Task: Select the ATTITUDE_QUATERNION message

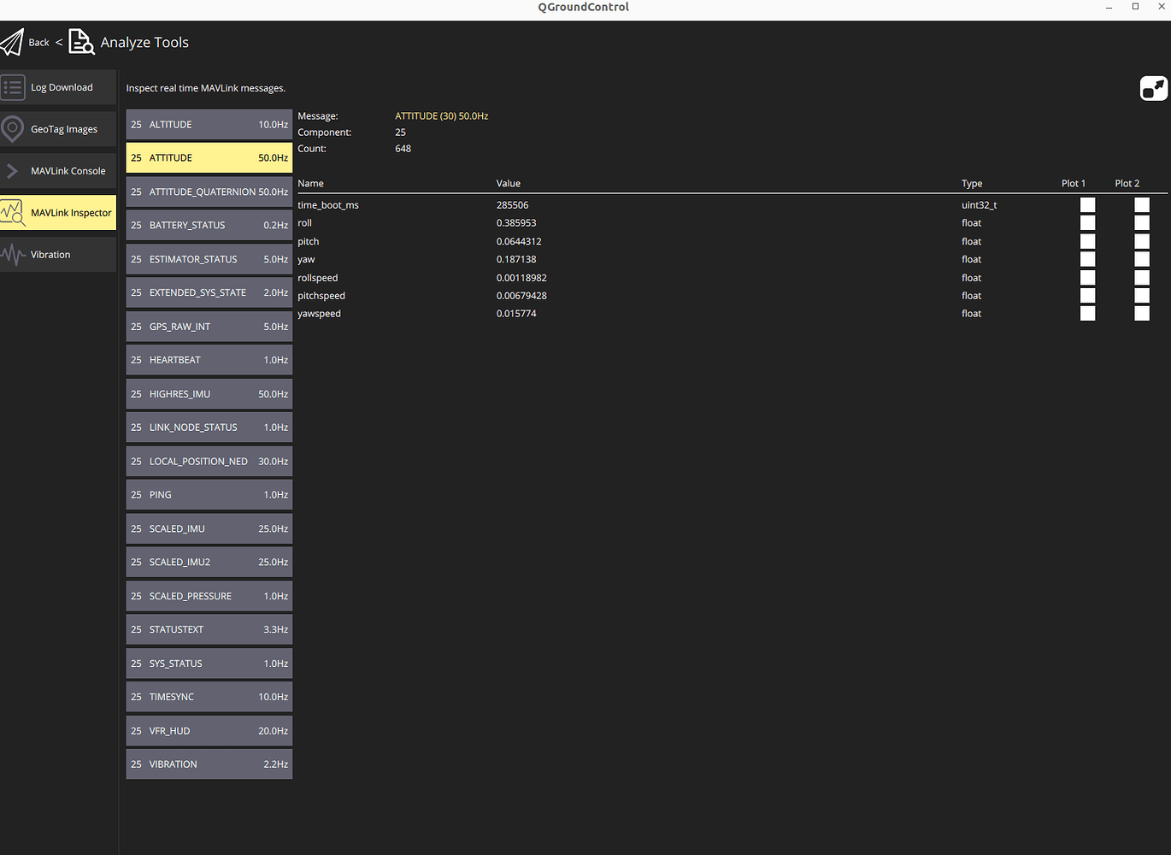Action: tap(209, 192)
